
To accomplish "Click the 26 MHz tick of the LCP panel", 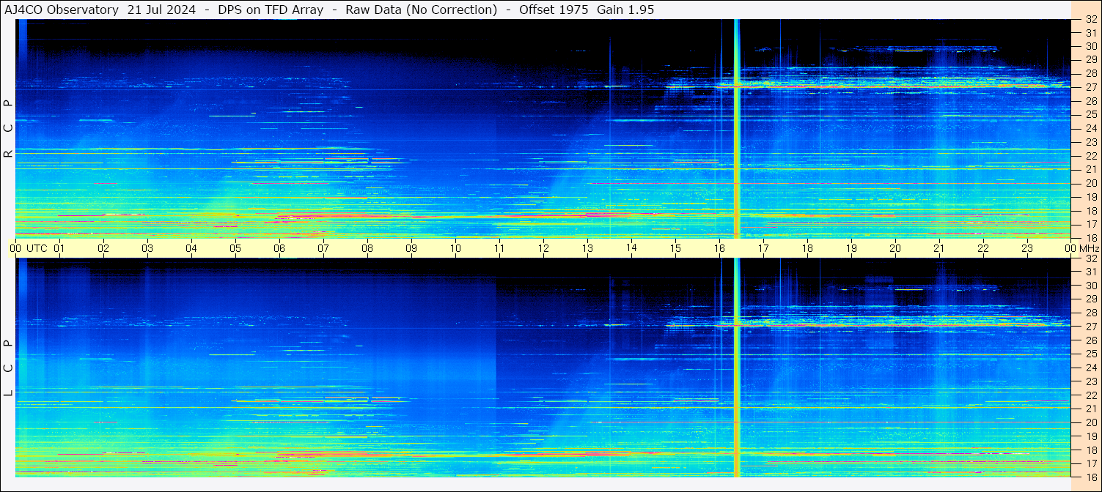I will [1091, 340].
